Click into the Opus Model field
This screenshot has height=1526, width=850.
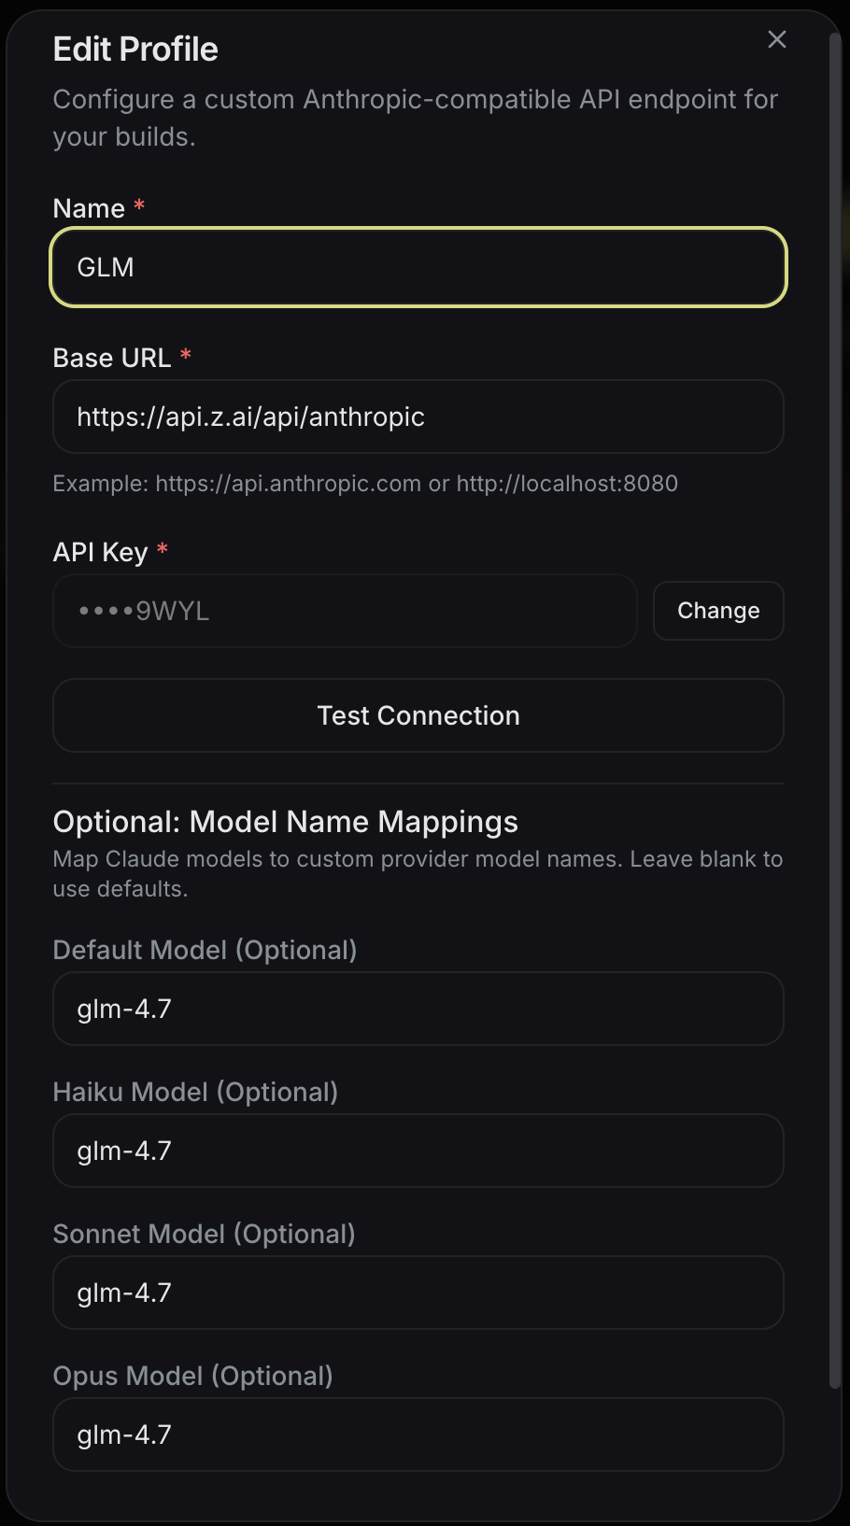[418, 1434]
